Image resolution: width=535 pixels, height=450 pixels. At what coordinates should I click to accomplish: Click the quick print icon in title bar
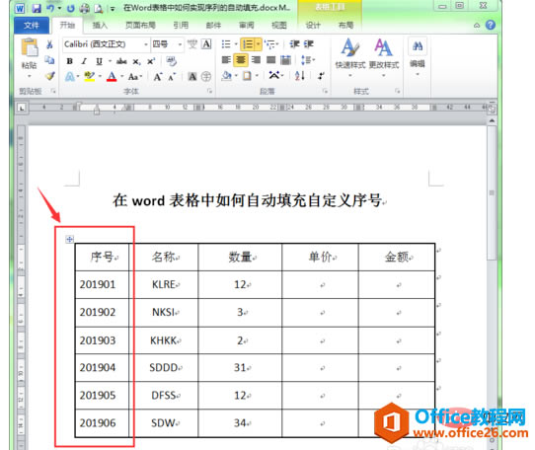pyautogui.click(x=85, y=8)
